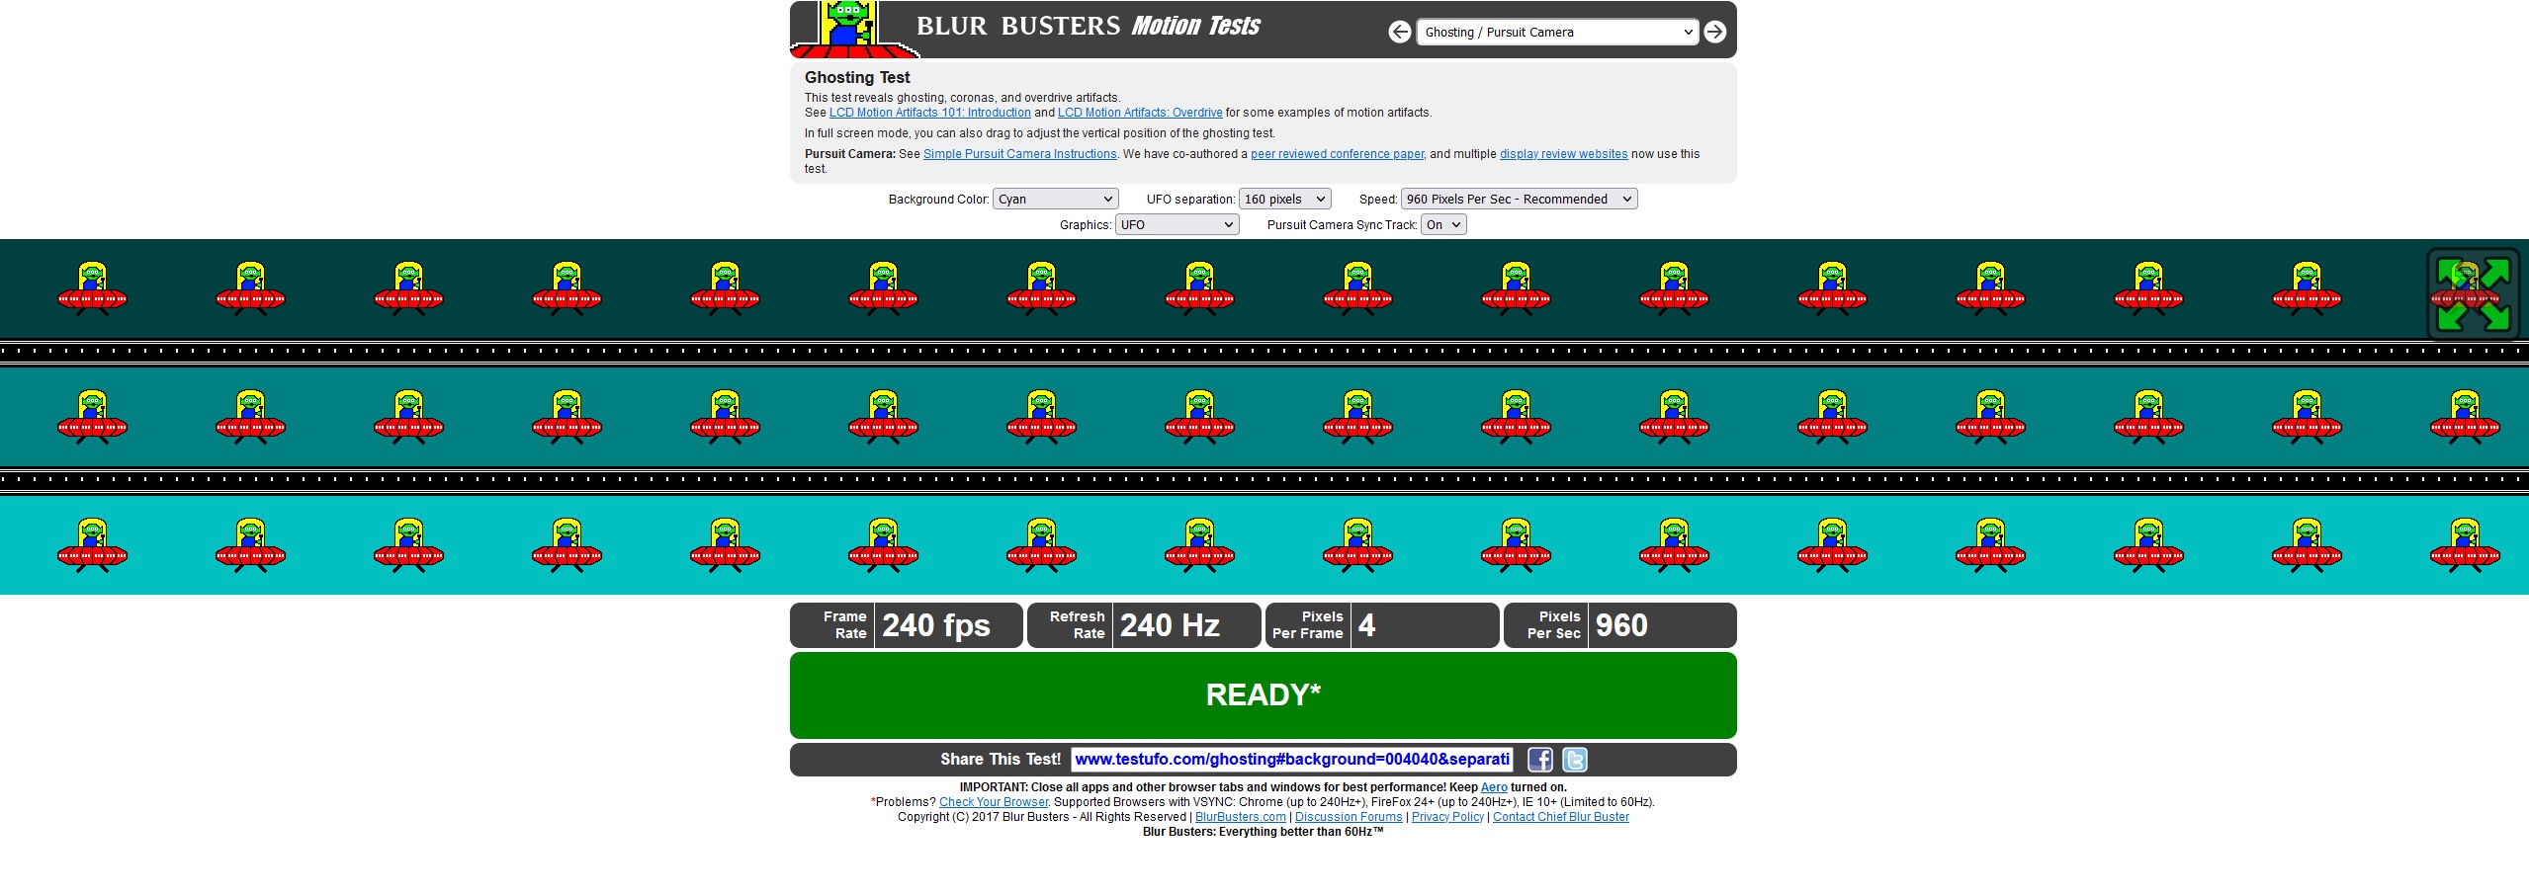Click the next test right arrow icon
This screenshot has height=896, width=2529.
tap(1715, 32)
